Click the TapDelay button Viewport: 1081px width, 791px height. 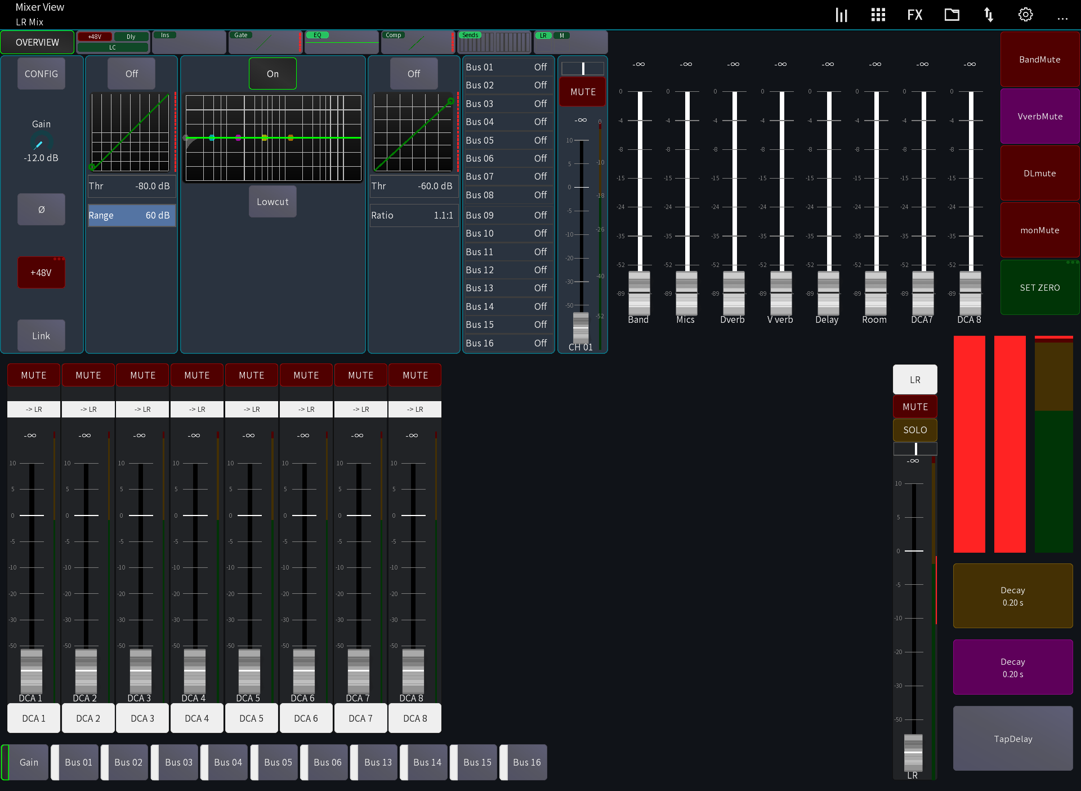pos(1013,739)
